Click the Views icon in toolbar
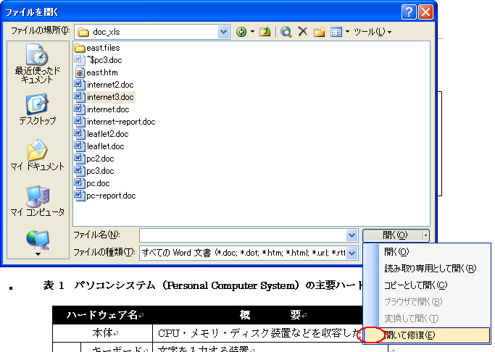 point(336,32)
